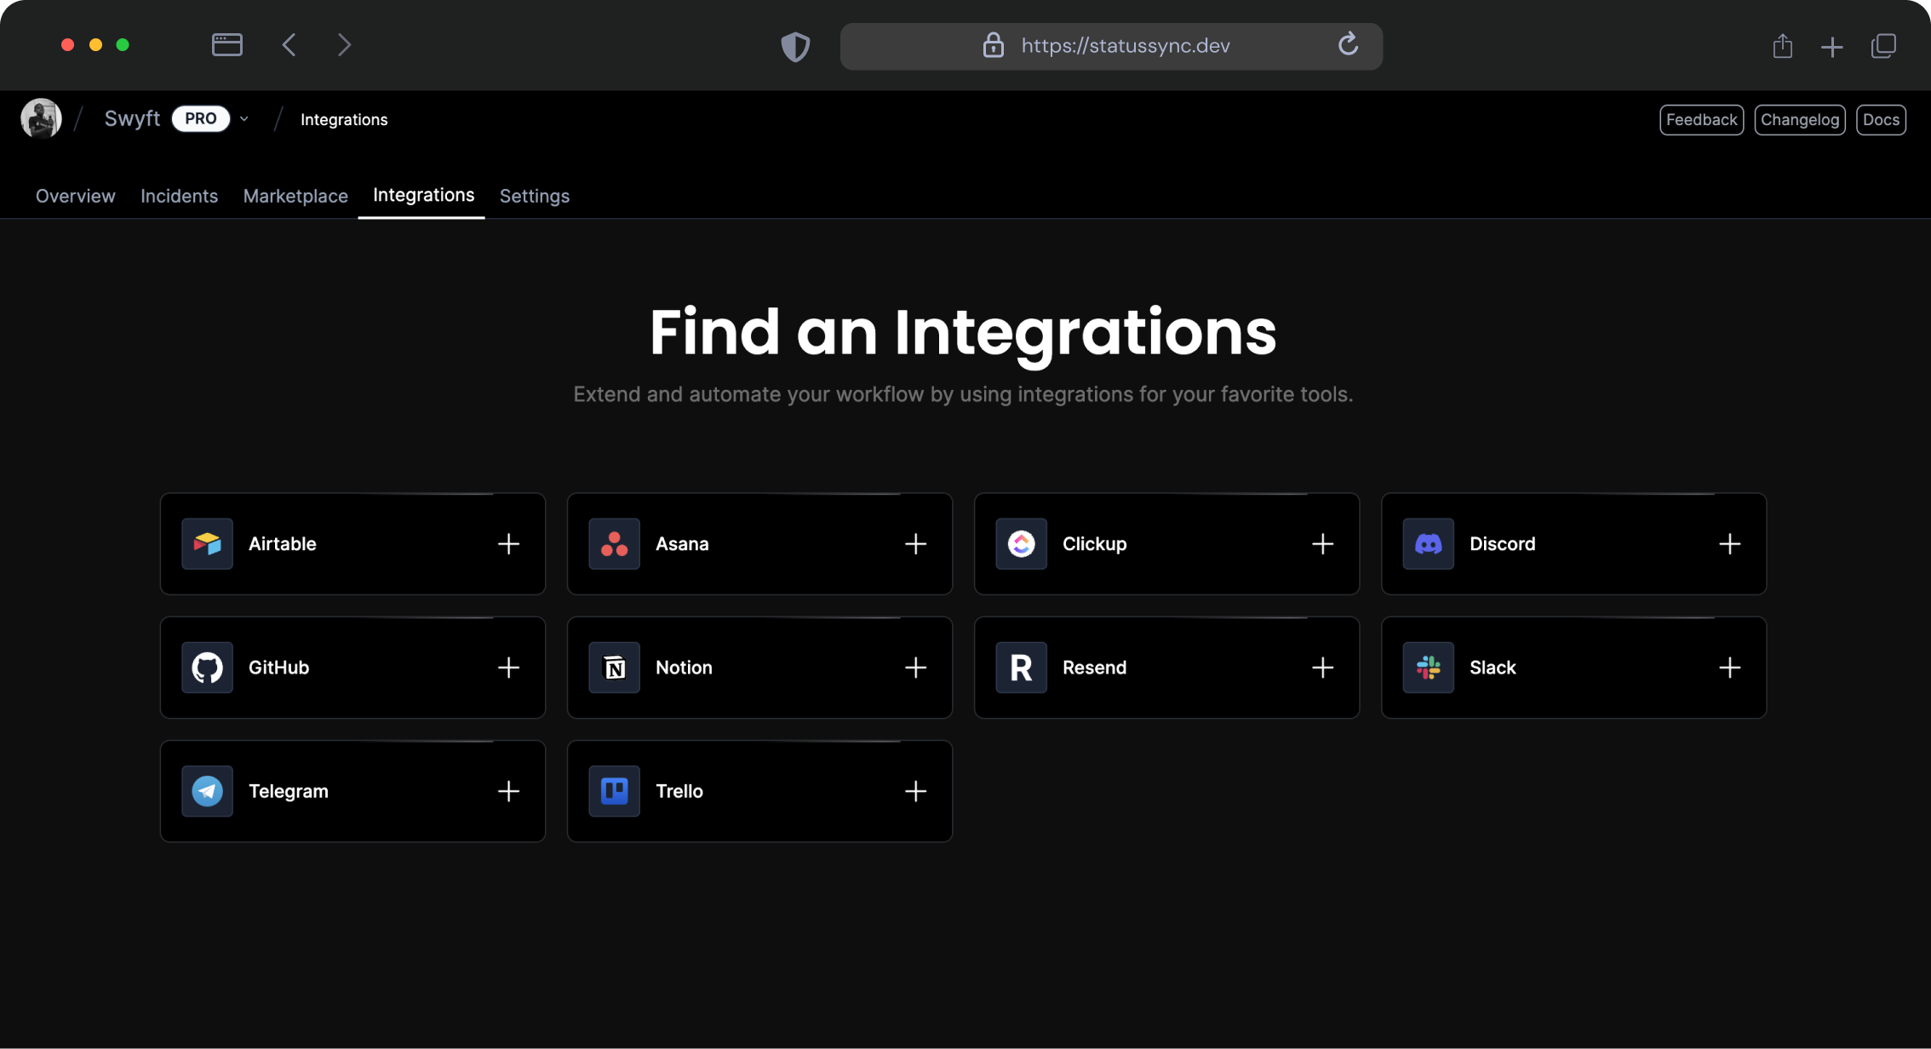Click the URL address bar
This screenshot has height=1049, width=1931.
1111,46
